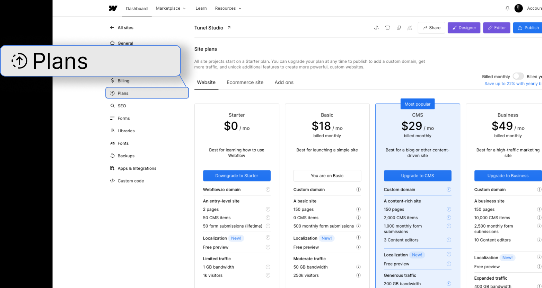Screen dimensions: 542x288
Task: Click info icon beside 50 GB bandwidth
Action: 358,267
